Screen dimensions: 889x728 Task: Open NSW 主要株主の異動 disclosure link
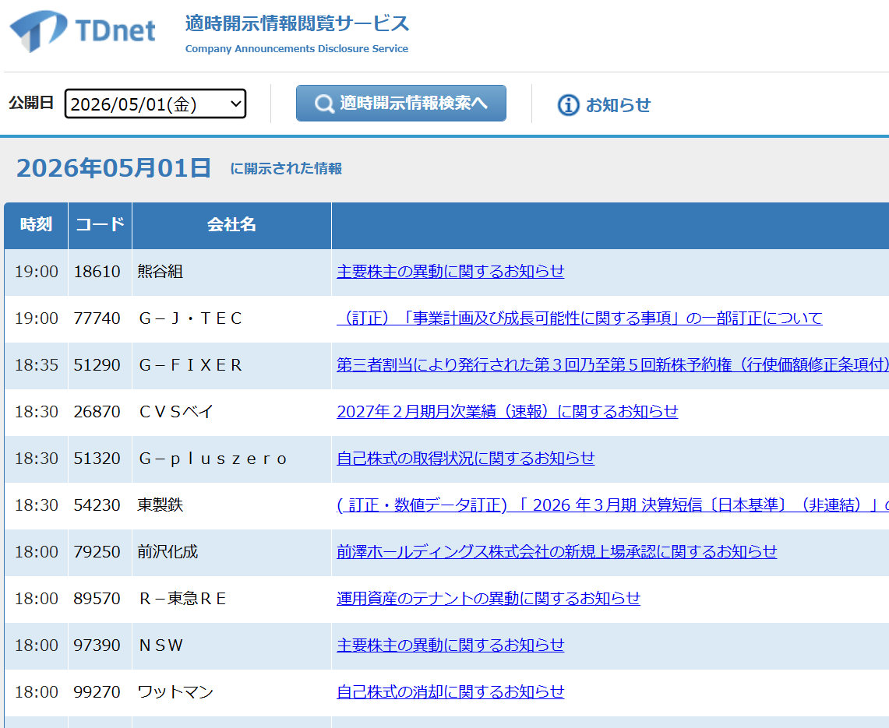click(450, 645)
